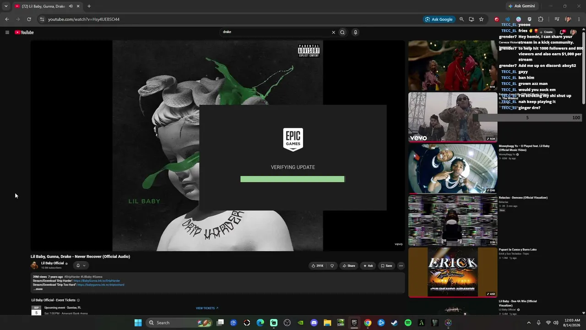Open a new browser tab

point(89,6)
